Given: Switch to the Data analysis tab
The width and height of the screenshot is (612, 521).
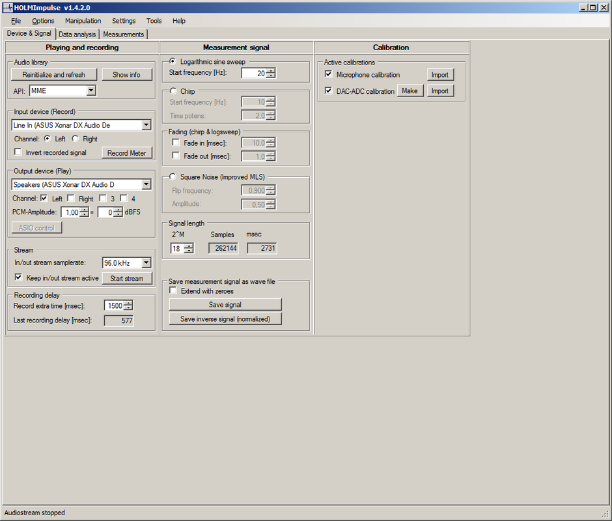Looking at the screenshot, I should pos(77,35).
